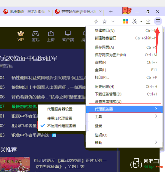Play episode 03 犯我中华者虽远必诛

tap(30, 135)
